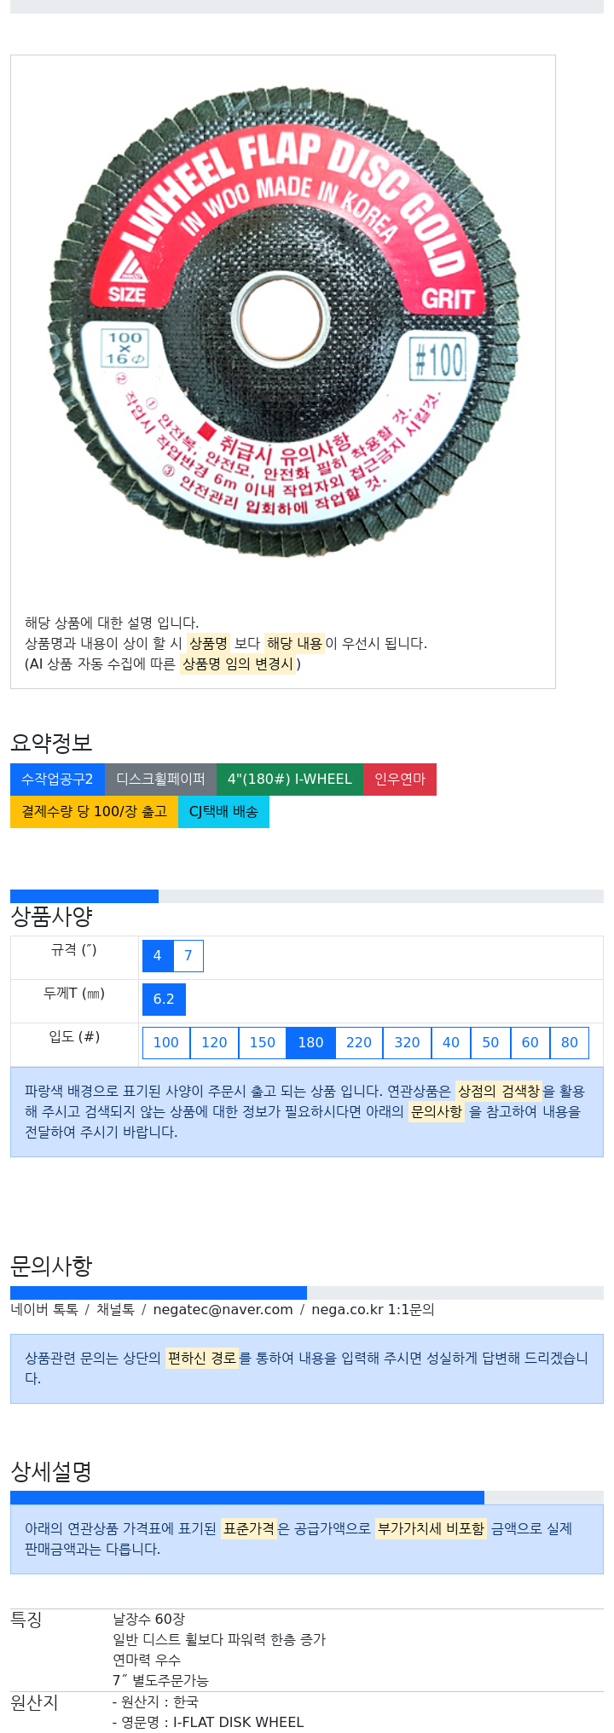Select grit 220 option
Screen dimensions: 614x1733
tap(359, 1043)
